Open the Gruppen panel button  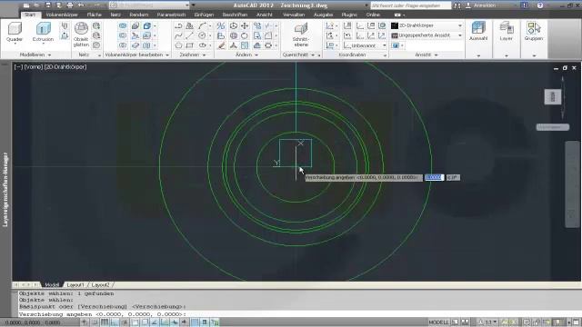pos(534,32)
